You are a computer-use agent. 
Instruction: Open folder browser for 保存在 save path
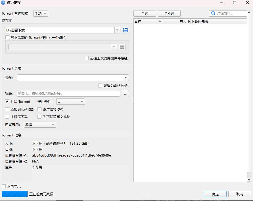point(126,30)
